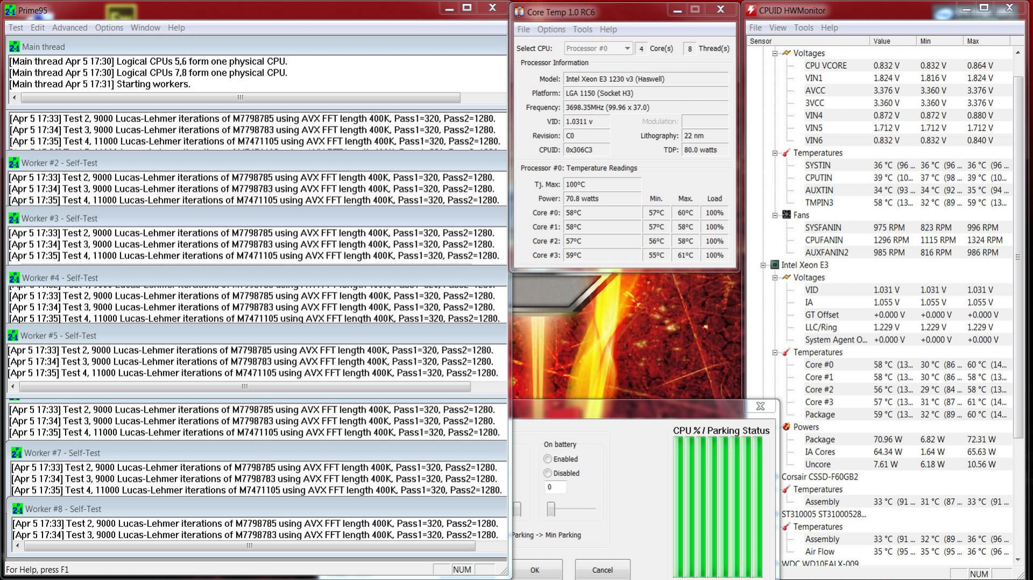Click the Worker #4 Self-Test window icon

(x=15, y=277)
